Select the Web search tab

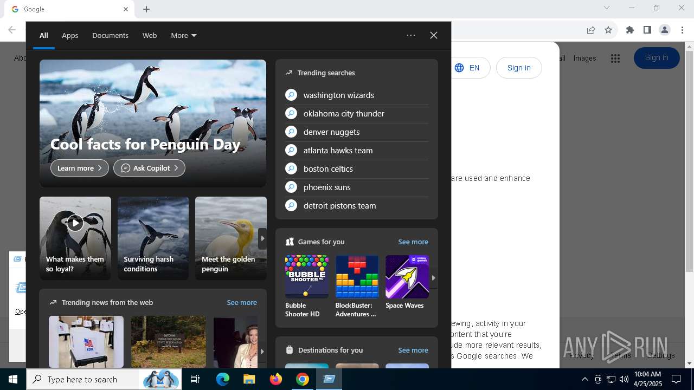150,35
